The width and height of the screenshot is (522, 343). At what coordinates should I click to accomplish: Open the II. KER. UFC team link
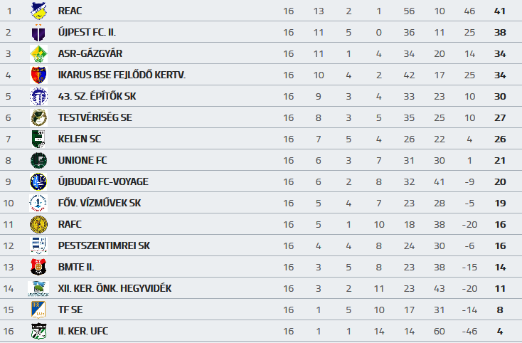click(x=83, y=331)
